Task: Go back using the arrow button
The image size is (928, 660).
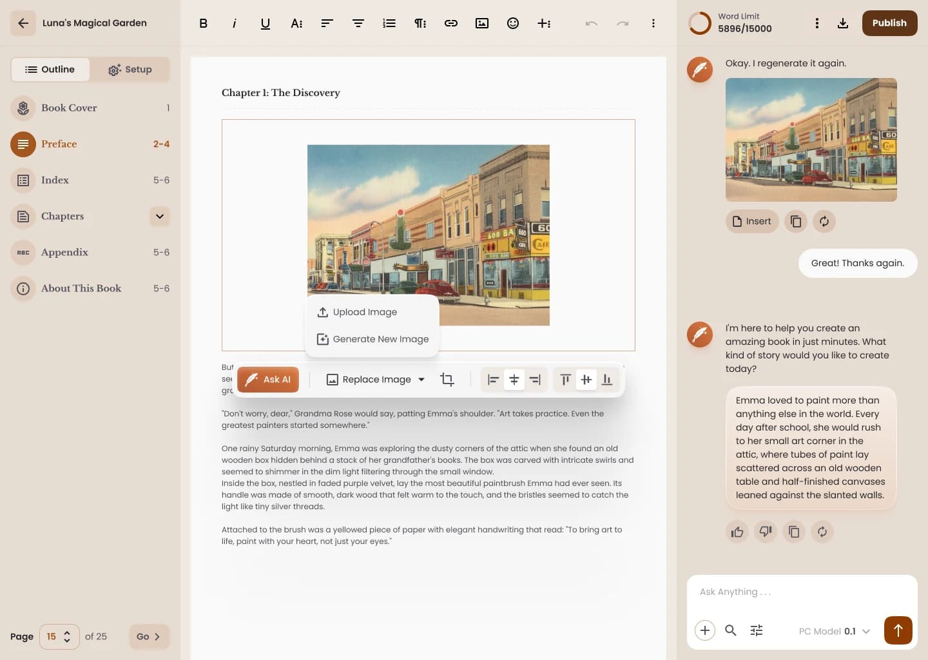Action: (x=23, y=23)
